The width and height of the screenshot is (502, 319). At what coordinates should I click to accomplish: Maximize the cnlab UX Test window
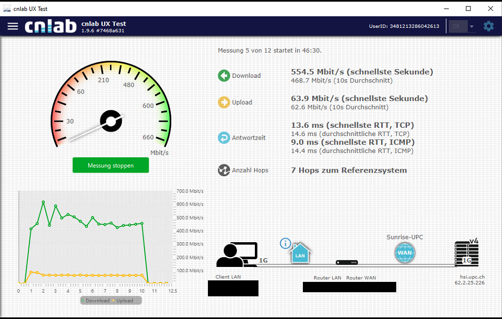click(x=468, y=8)
